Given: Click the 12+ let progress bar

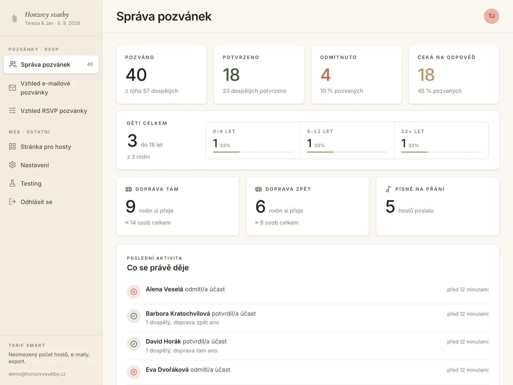Looking at the screenshot, I should tap(441, 152).
